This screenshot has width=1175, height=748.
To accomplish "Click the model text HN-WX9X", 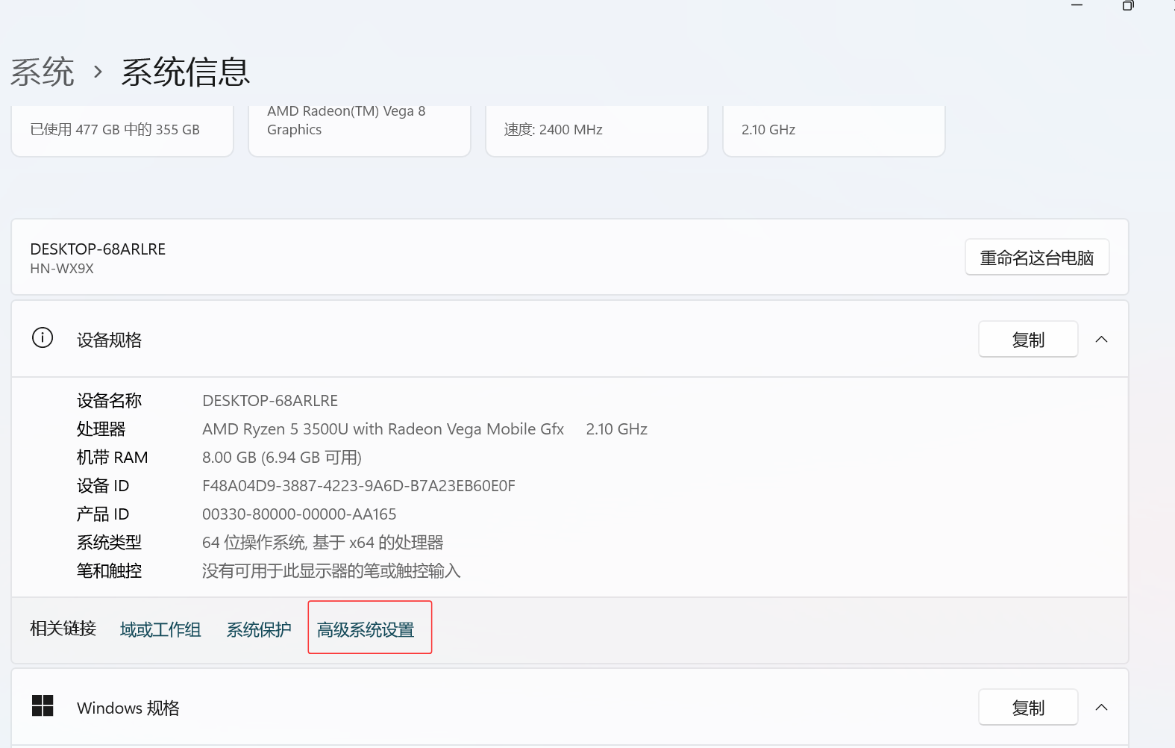I will (x=62, y=269).
